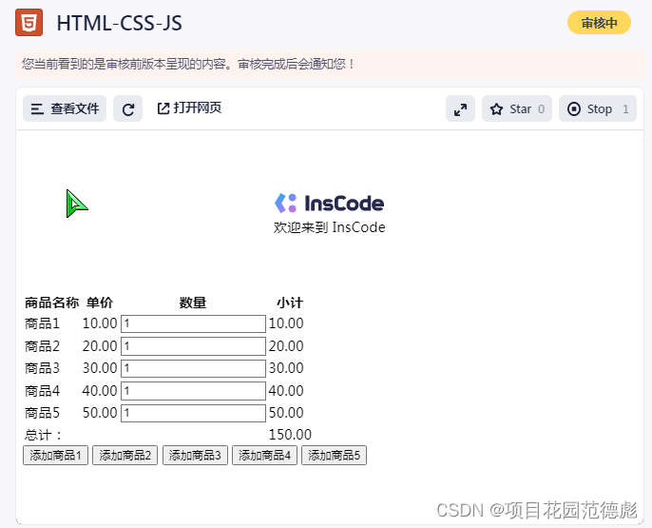Click the 小计 column header
The image size is (652, 528).
[x=290, y=303]
